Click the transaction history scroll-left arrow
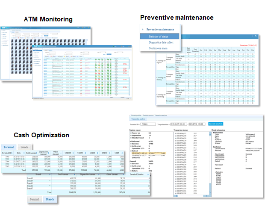 click(177, 196)
